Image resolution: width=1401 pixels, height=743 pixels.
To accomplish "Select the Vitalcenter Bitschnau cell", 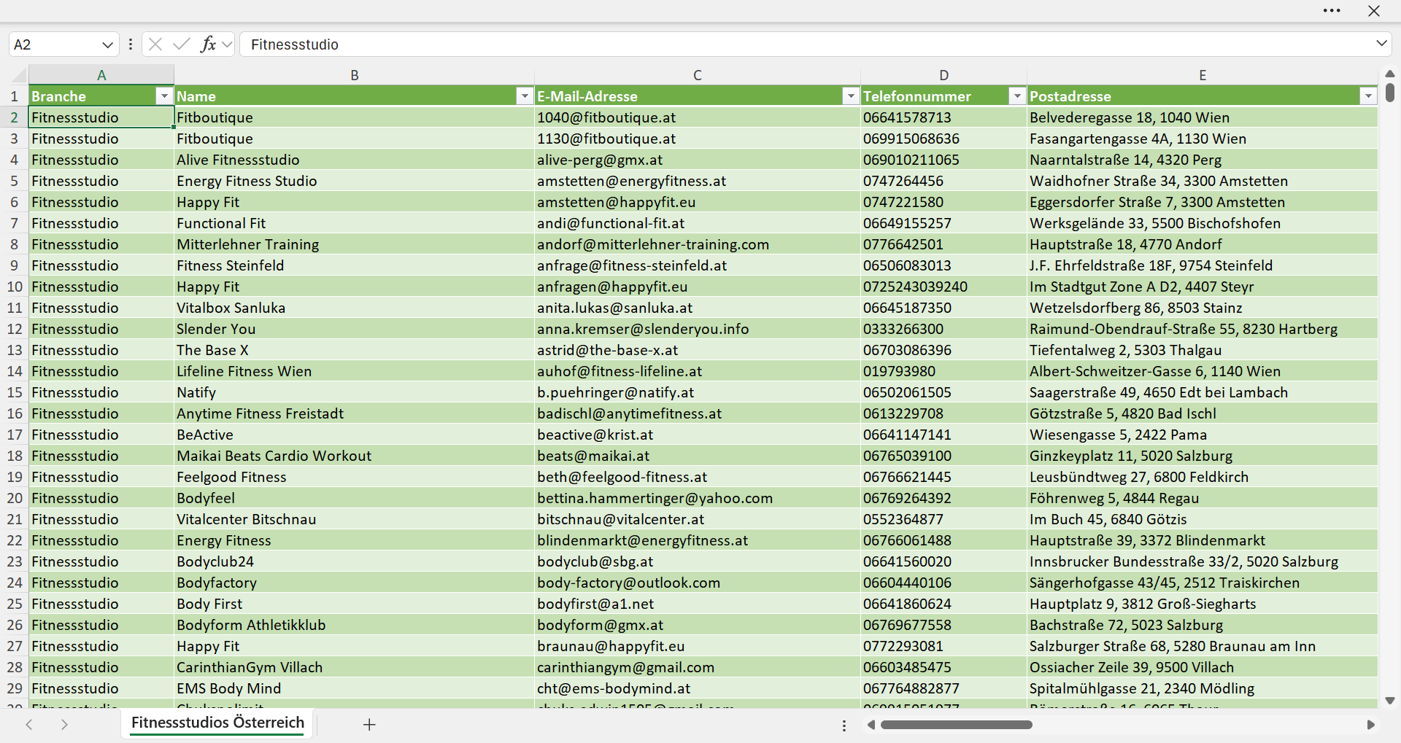I will point(355,519).
